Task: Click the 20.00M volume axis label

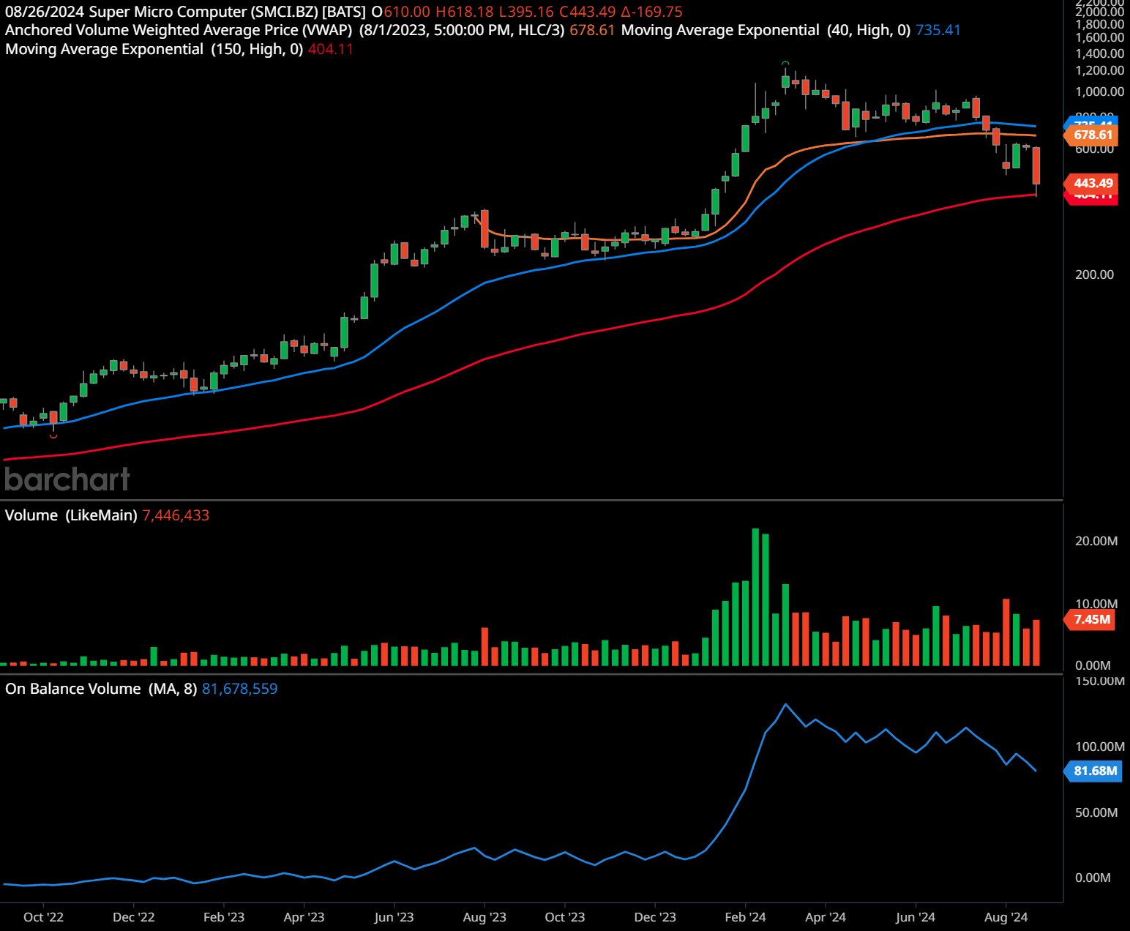Action: [x=1096, y=541]
